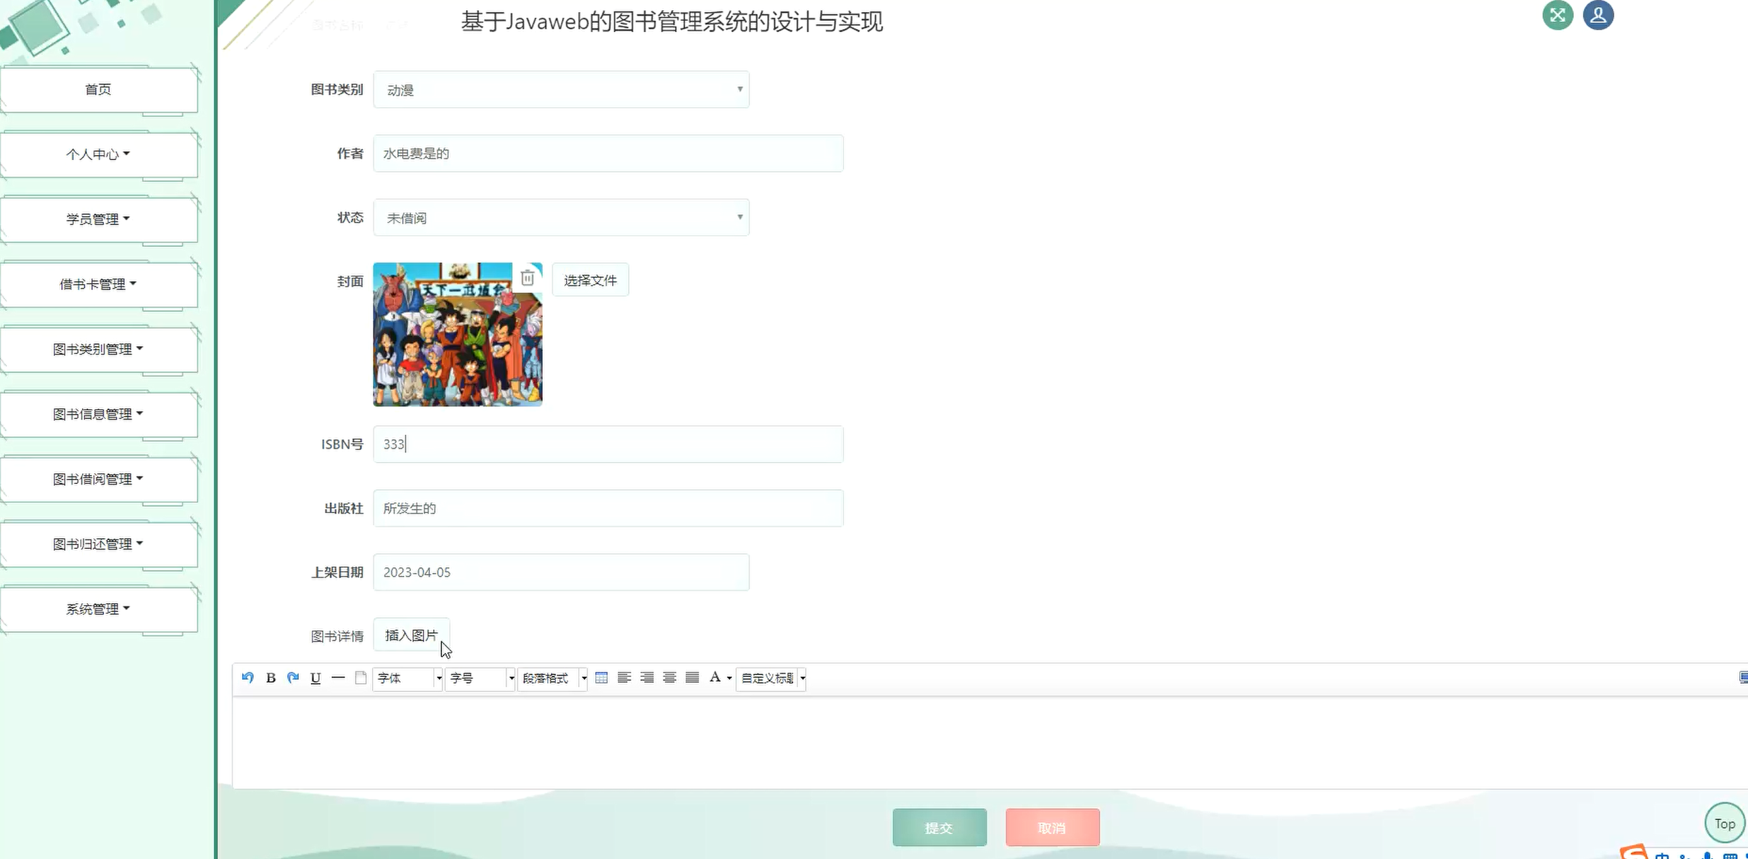This screenshot has width=1748, height=859.
Task: Open the 图书类别 dropdown showing 动漫
Action: (x=561, y=89)
